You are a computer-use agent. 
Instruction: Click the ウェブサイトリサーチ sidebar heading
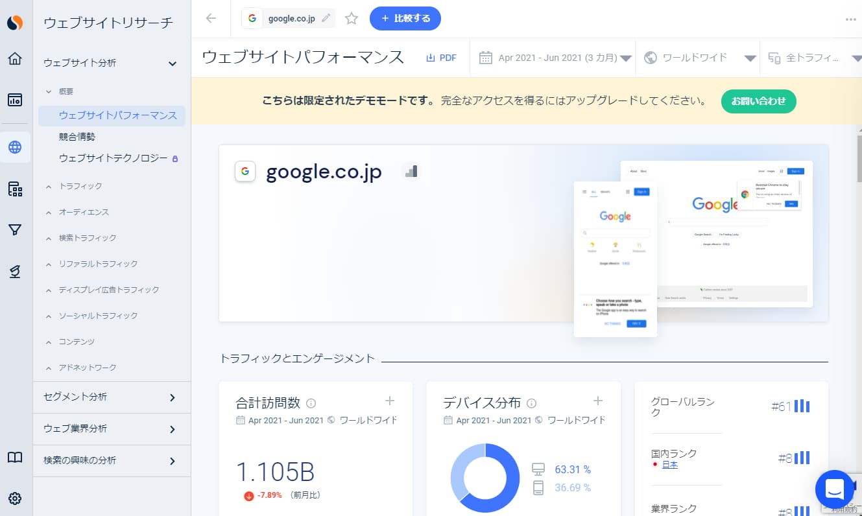tap(108, 23)
